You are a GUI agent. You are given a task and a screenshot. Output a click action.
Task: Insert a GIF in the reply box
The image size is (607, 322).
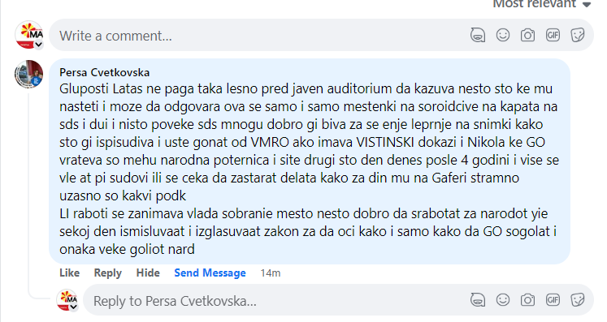tap(553, 300)
